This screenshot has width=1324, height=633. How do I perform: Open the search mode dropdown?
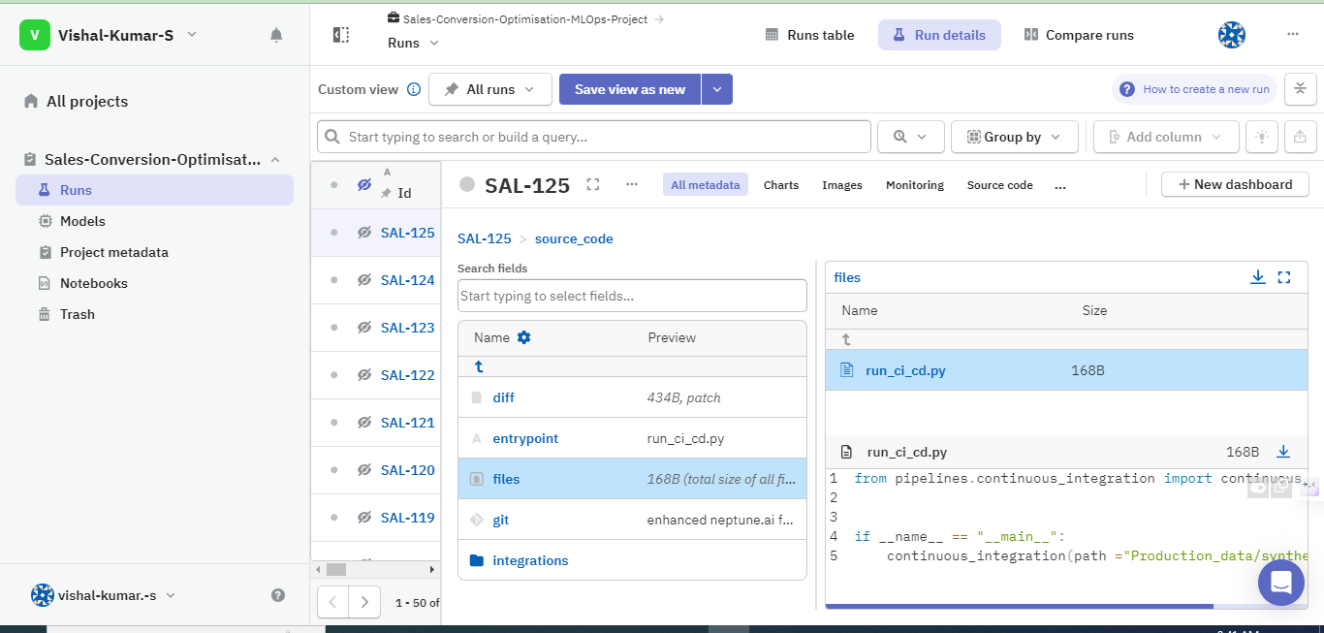tap(911, 137)
